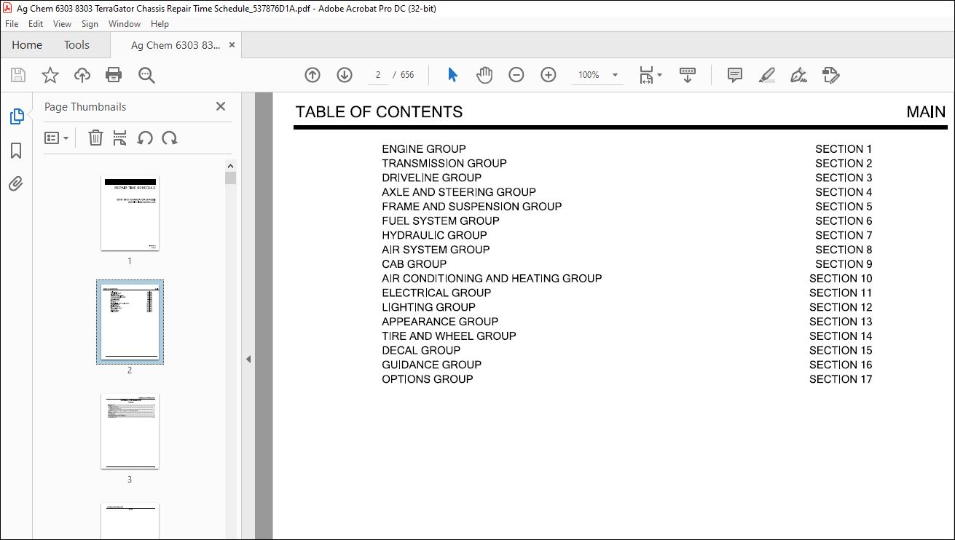Viewport: 955px width, 540px height.
Task: Zoom in with the plus icon
Action: click(x=549, y=75)
